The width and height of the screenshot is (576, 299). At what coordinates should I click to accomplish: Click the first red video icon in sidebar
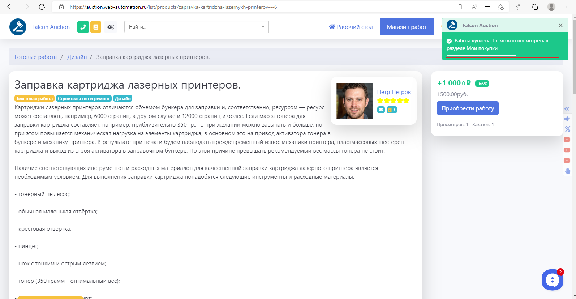pos(567,140)
